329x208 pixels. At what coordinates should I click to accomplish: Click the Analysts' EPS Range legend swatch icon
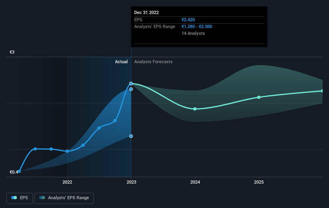point(42,198)
